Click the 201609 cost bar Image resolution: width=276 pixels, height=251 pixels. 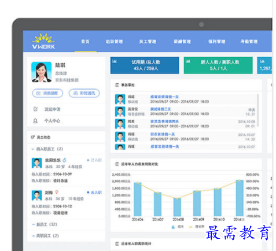(197, 204)
